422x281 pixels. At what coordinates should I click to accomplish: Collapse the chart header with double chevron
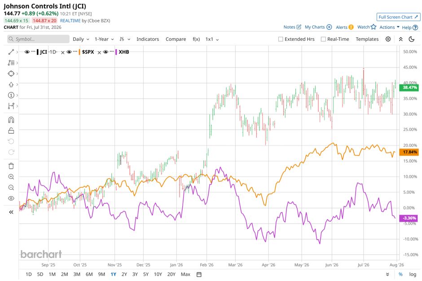click(400, 39)
